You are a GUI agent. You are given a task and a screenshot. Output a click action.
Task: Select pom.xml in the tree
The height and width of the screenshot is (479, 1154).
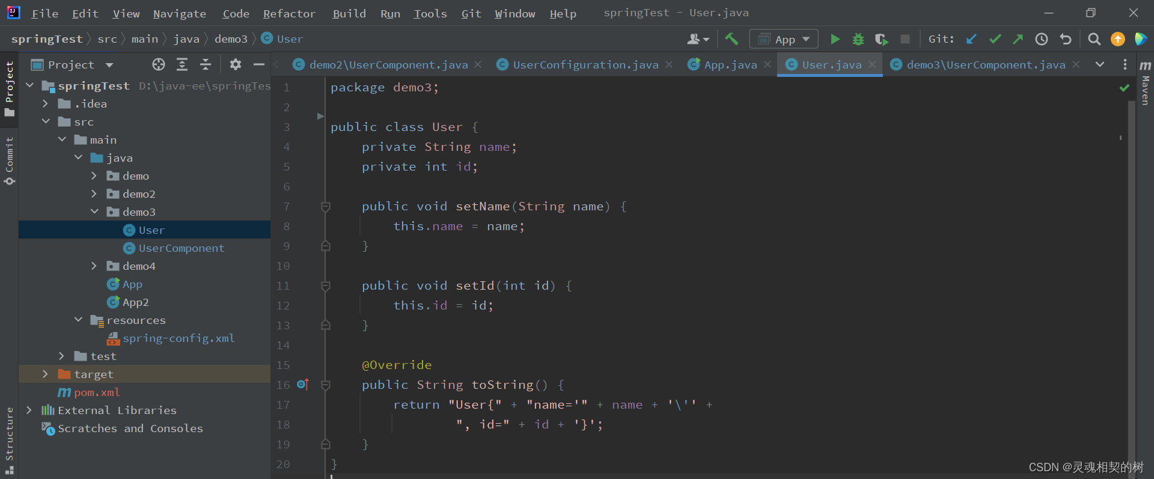97,392
